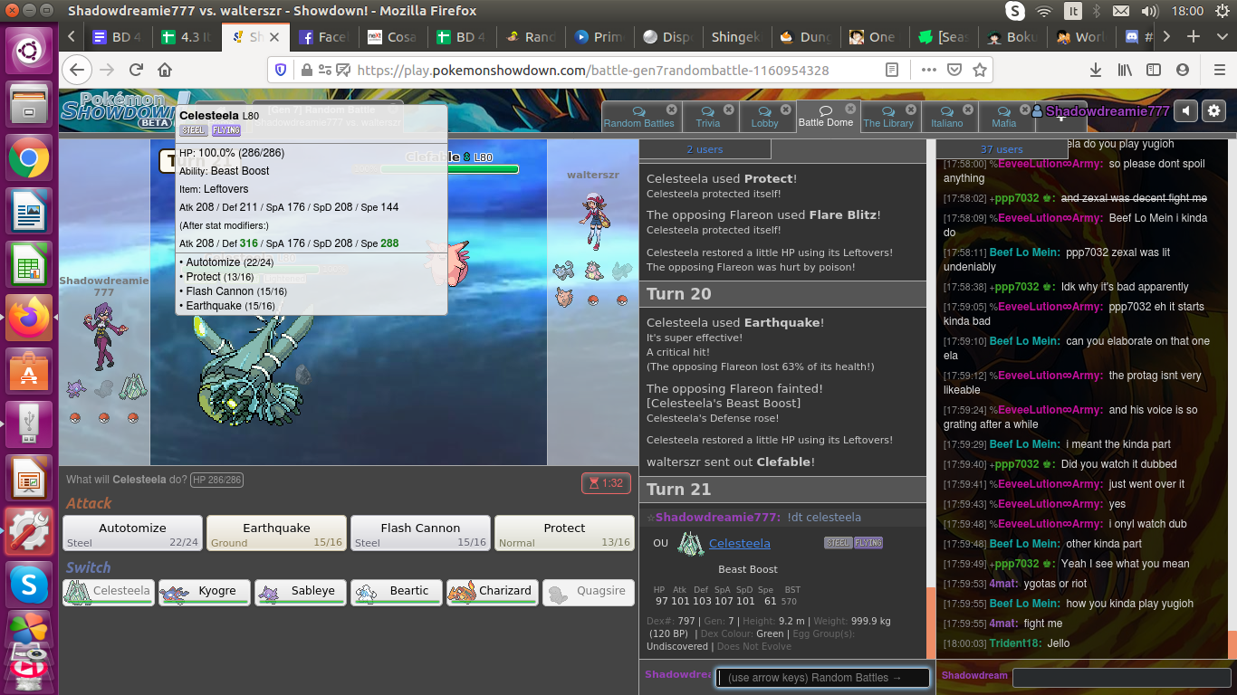Switch to the Lobby chat tab
The width and height of the screenshot is (1237, 695).
pos(764,117)
